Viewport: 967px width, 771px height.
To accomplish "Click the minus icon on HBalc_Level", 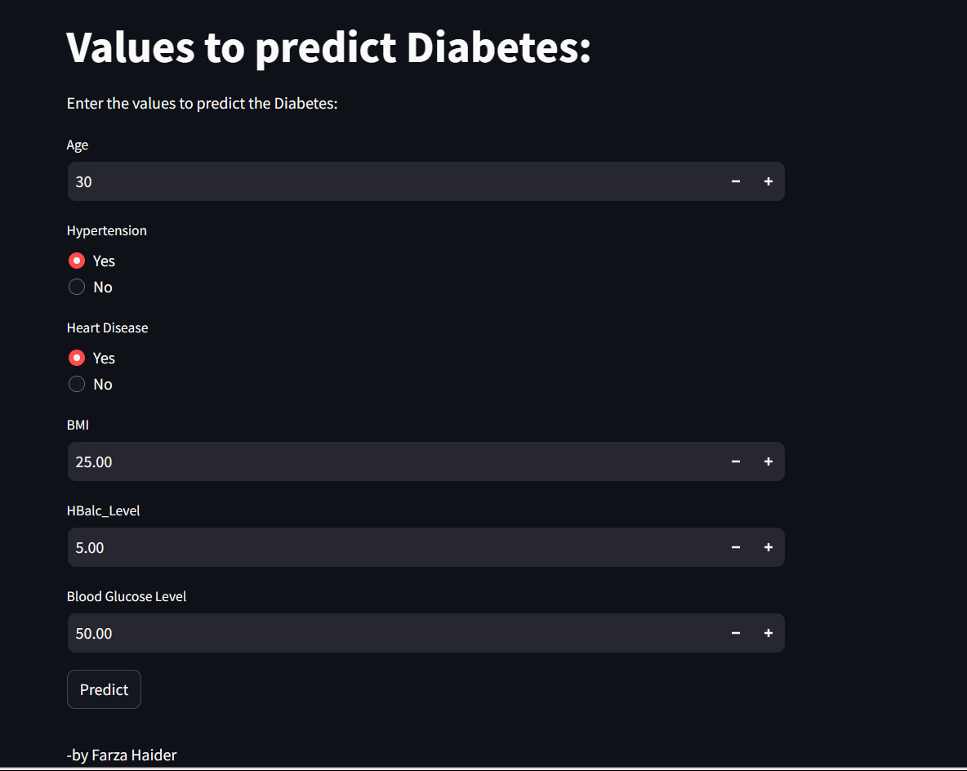I will (x=735, y=547).
